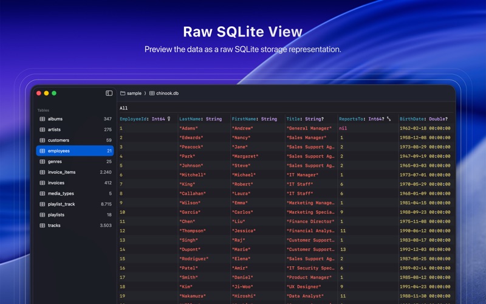Click the genres table icon
Viewport: 486px width, 304px height.
pos(42,162)
